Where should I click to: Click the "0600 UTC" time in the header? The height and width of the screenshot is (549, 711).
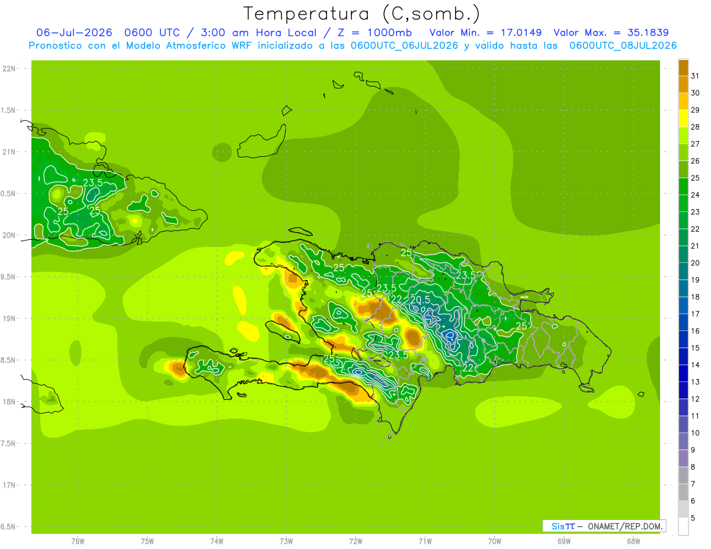[152, 33]
